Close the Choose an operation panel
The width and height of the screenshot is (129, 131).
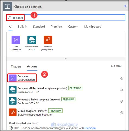[x=125, y=6]
